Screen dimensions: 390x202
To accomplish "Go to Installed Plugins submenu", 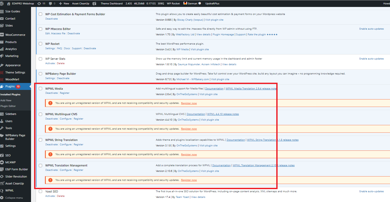I will point(10,95).
